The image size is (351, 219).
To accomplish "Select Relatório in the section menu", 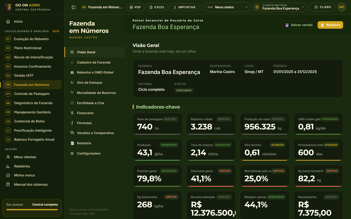I will point(95,143).
